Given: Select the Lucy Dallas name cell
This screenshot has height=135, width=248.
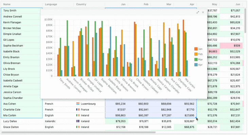Looking at the screenshot, I should tap(22, 121).
